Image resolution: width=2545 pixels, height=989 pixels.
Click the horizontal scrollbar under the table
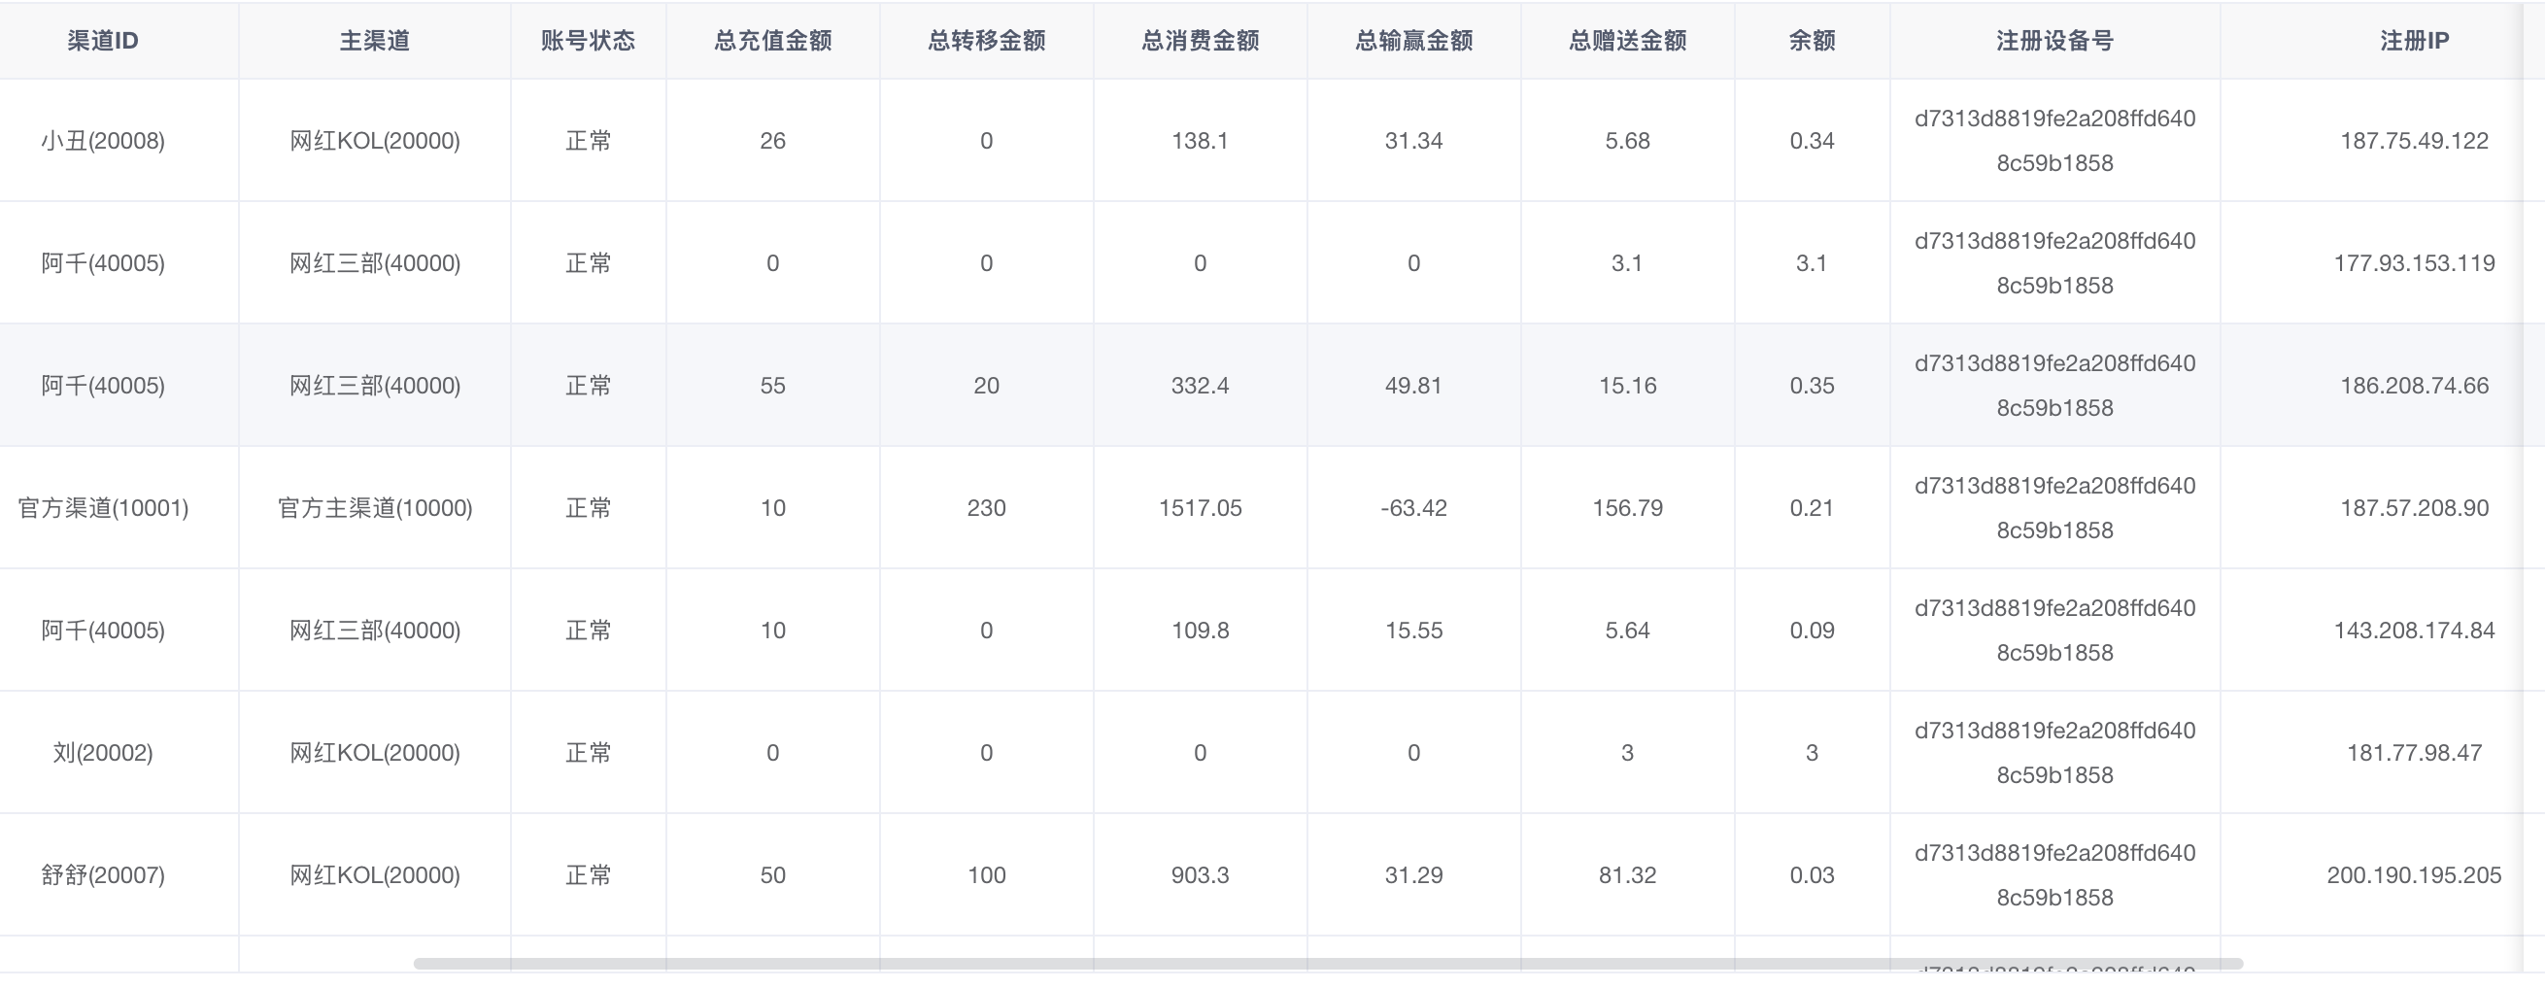pyautogui.click(x=1328, y=964)
